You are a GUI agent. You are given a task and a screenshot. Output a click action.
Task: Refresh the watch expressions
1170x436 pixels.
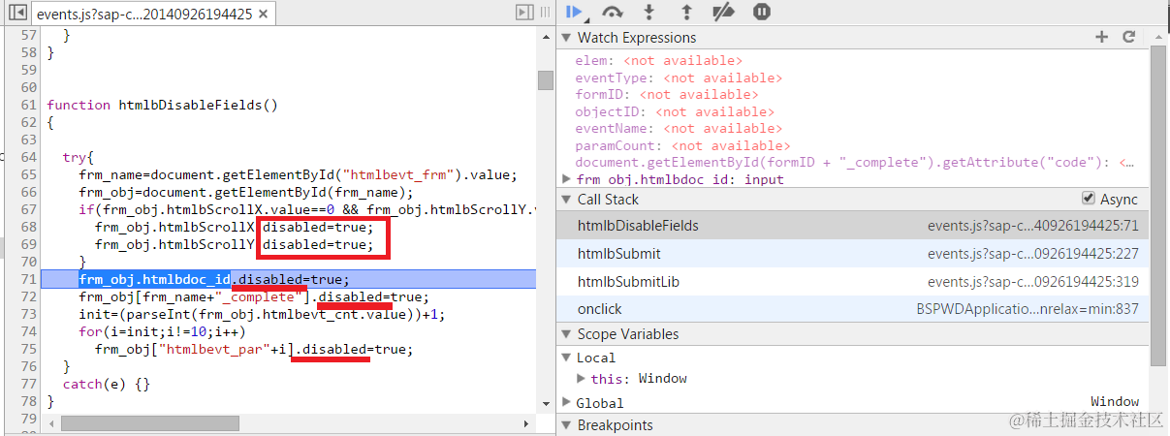click(1128, 37)
